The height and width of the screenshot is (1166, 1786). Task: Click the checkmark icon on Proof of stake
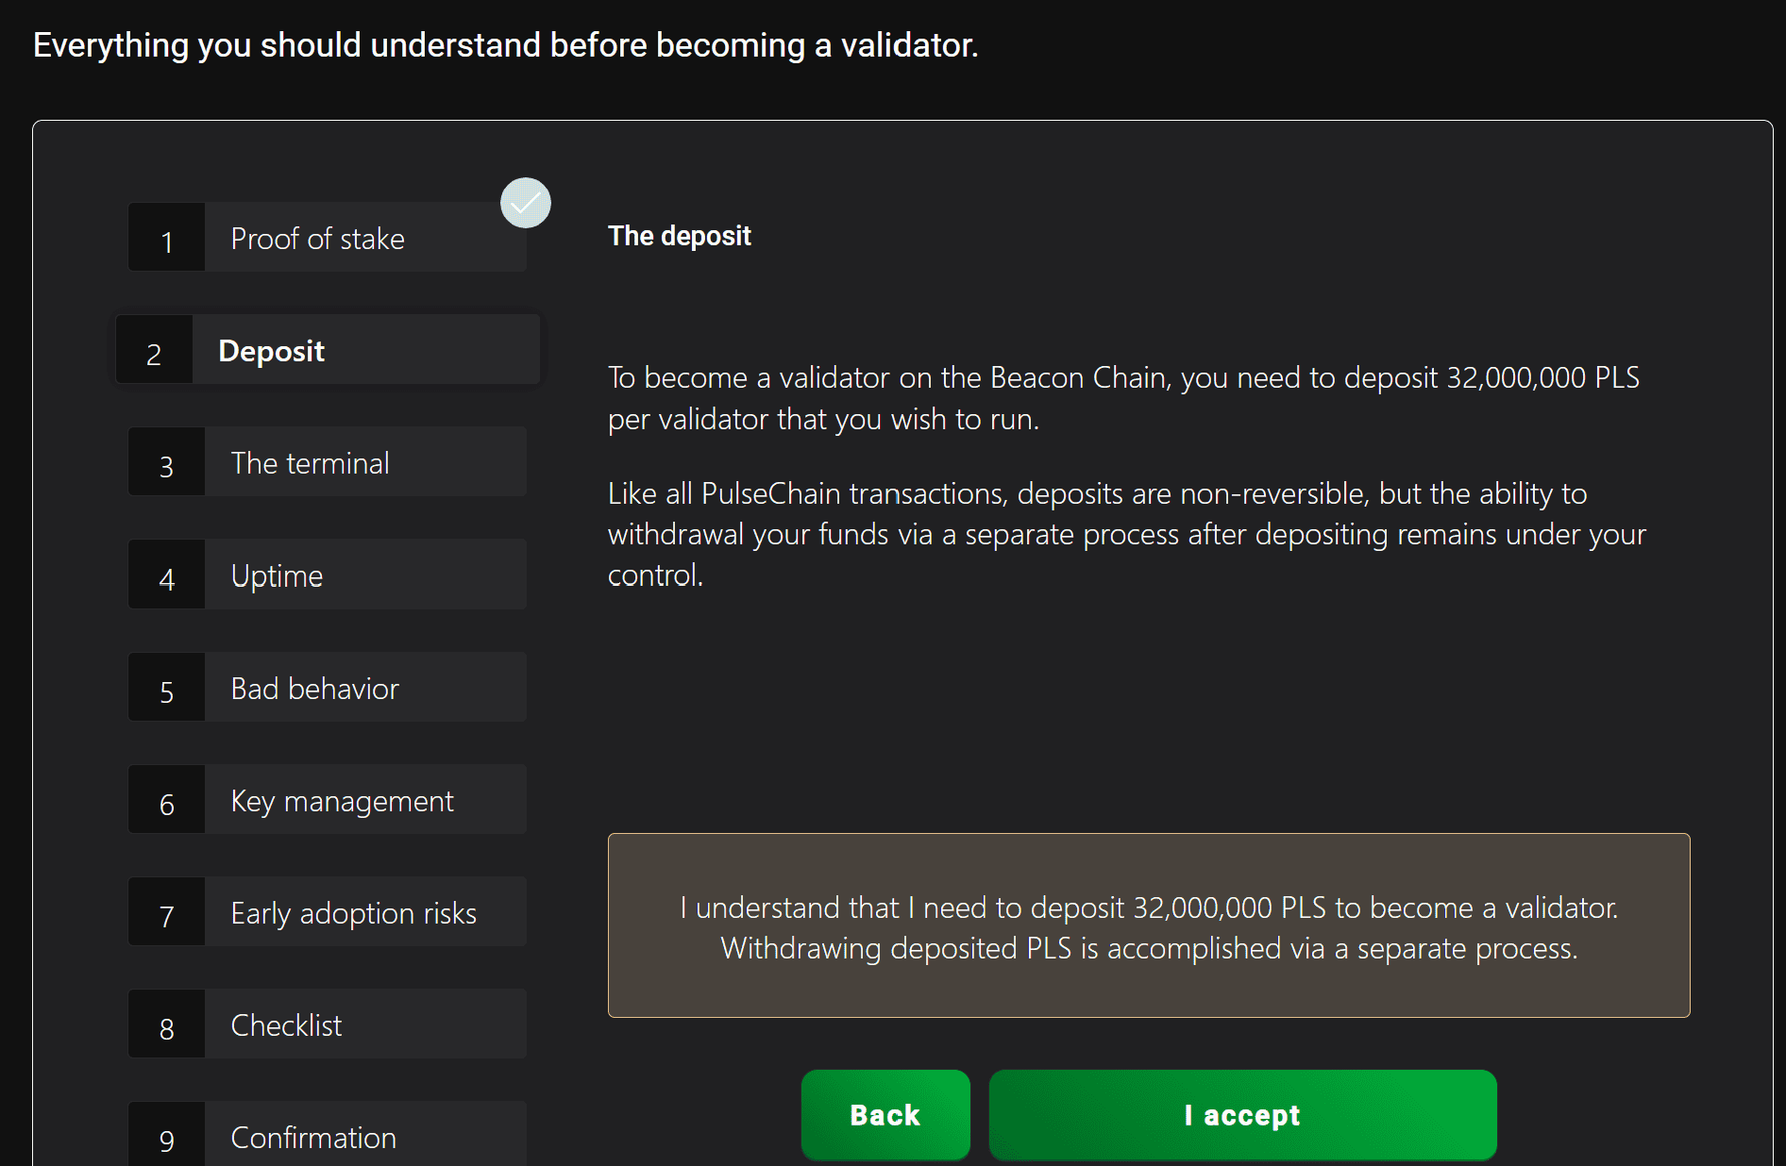point(526,203)
